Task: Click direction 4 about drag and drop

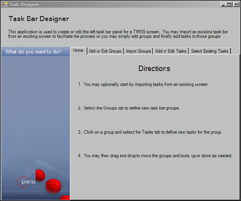Action: coord(155,156)
